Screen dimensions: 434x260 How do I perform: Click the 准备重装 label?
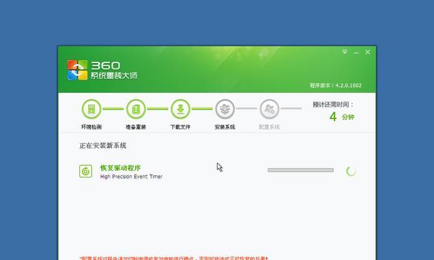(x=136, y=127)
